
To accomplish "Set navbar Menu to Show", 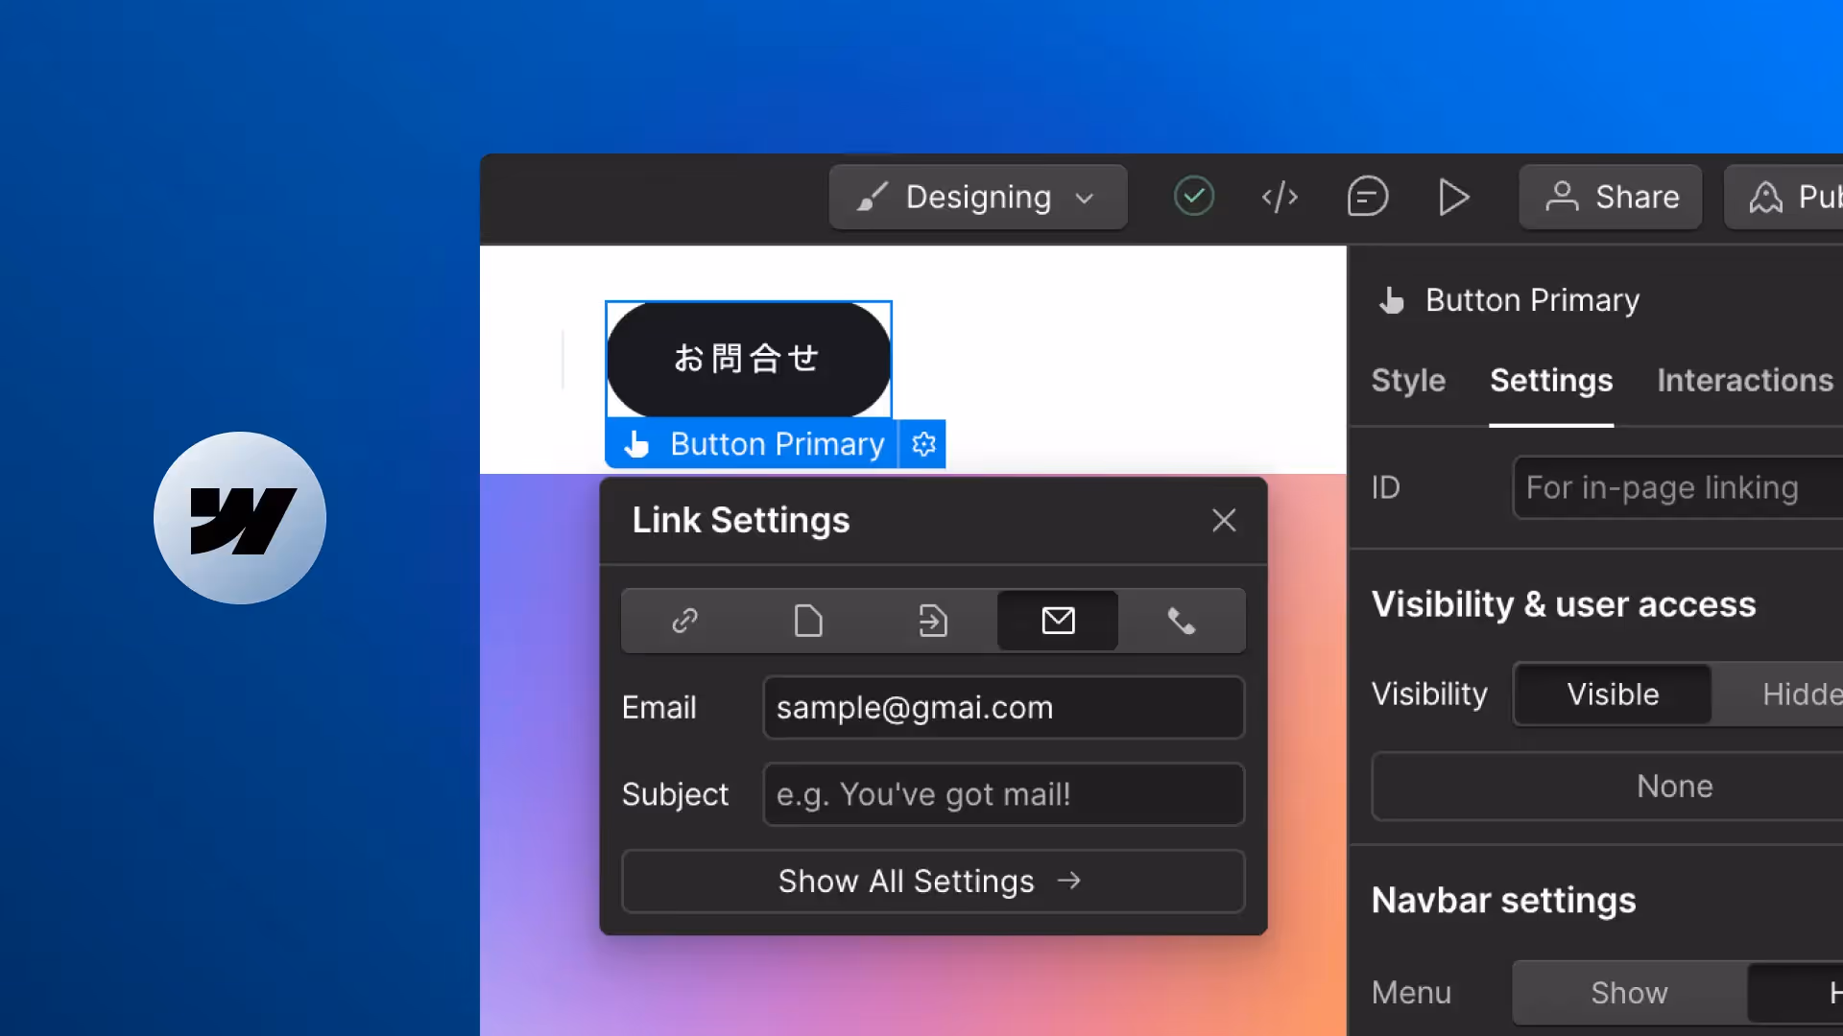I will click(x=1629, y=992).
